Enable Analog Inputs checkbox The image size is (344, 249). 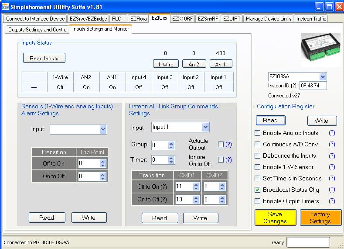[258, 133]
